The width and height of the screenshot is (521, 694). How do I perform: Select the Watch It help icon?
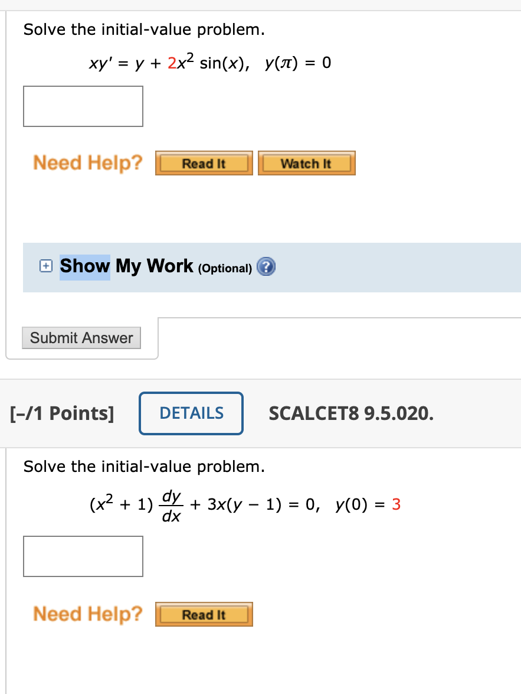pyautogui.click(x=306, y=162)
